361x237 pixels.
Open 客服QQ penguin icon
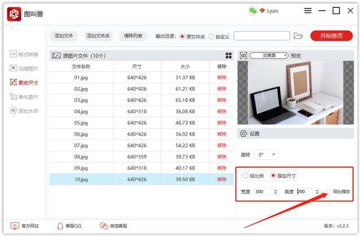[60, 226]
